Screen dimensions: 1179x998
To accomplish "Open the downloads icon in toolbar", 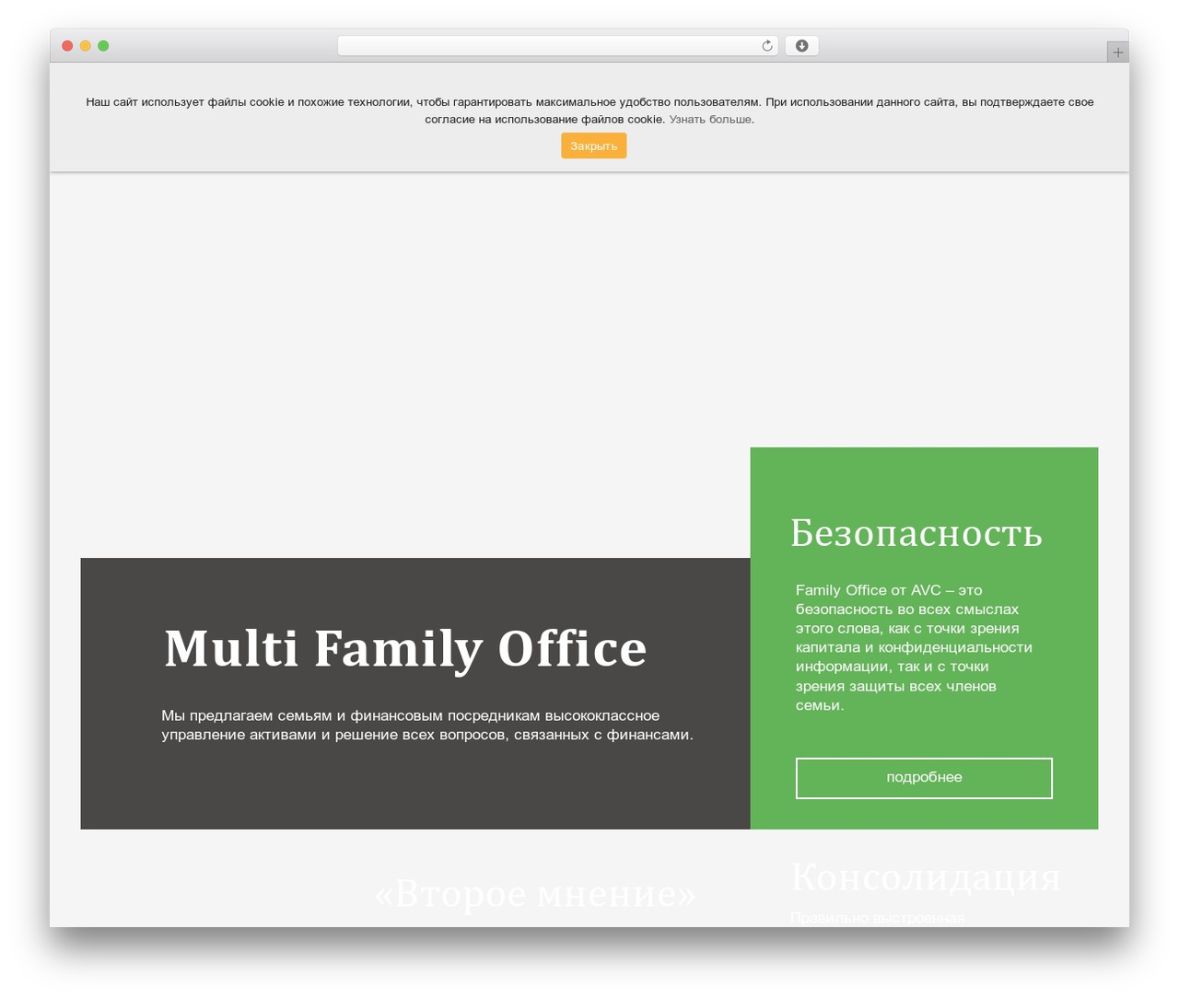I will click(801, 46).
